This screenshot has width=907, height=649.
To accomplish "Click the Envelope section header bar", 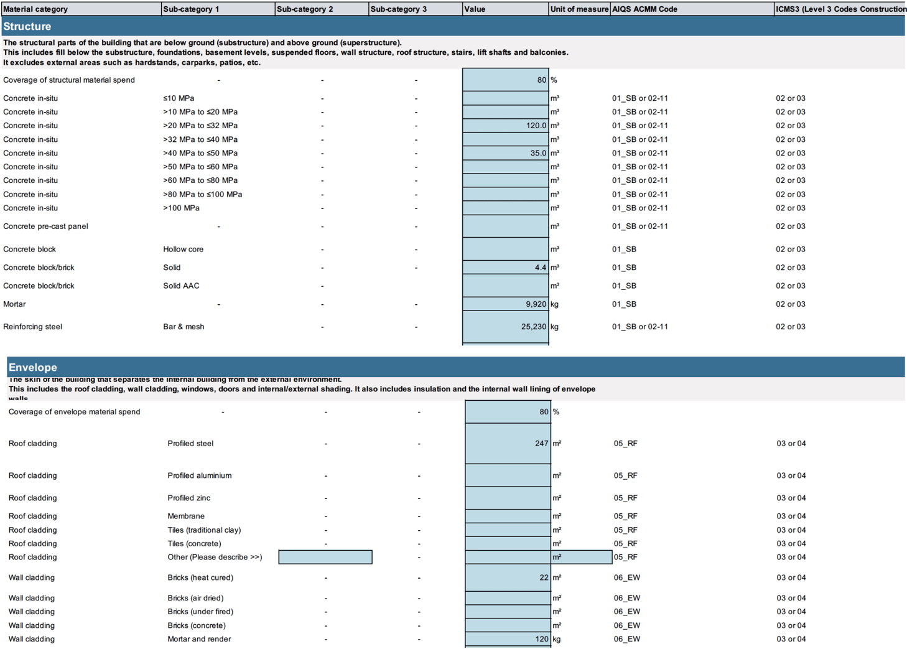I will (x=453, y=367).
